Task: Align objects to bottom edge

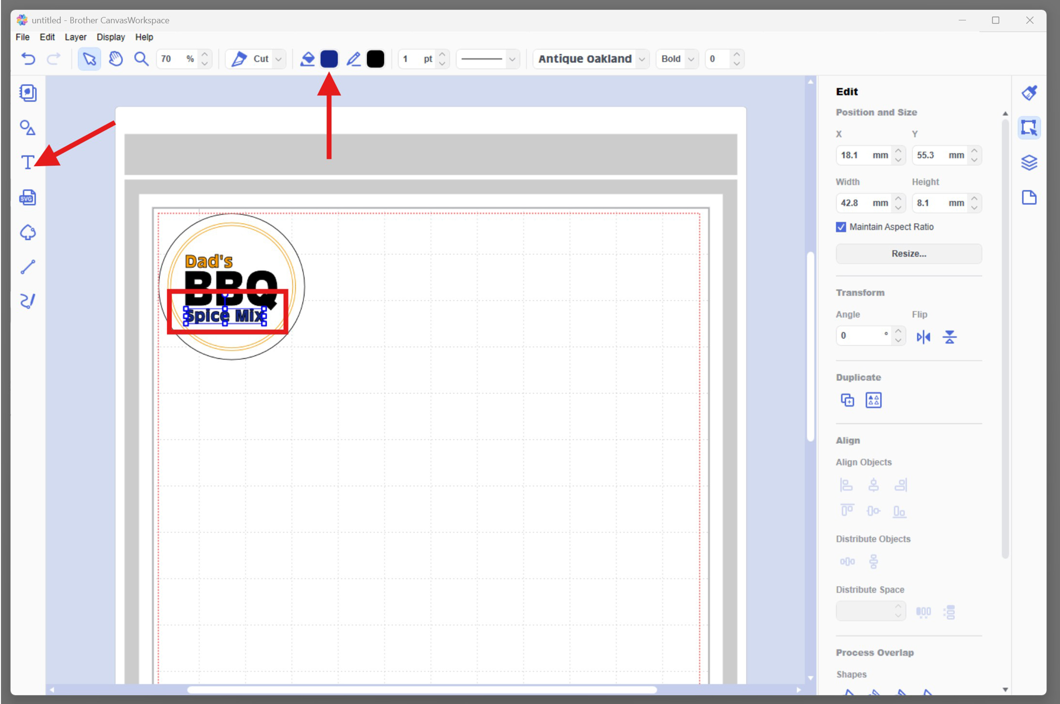Action: pyautogui.click(x=899, y=511)
